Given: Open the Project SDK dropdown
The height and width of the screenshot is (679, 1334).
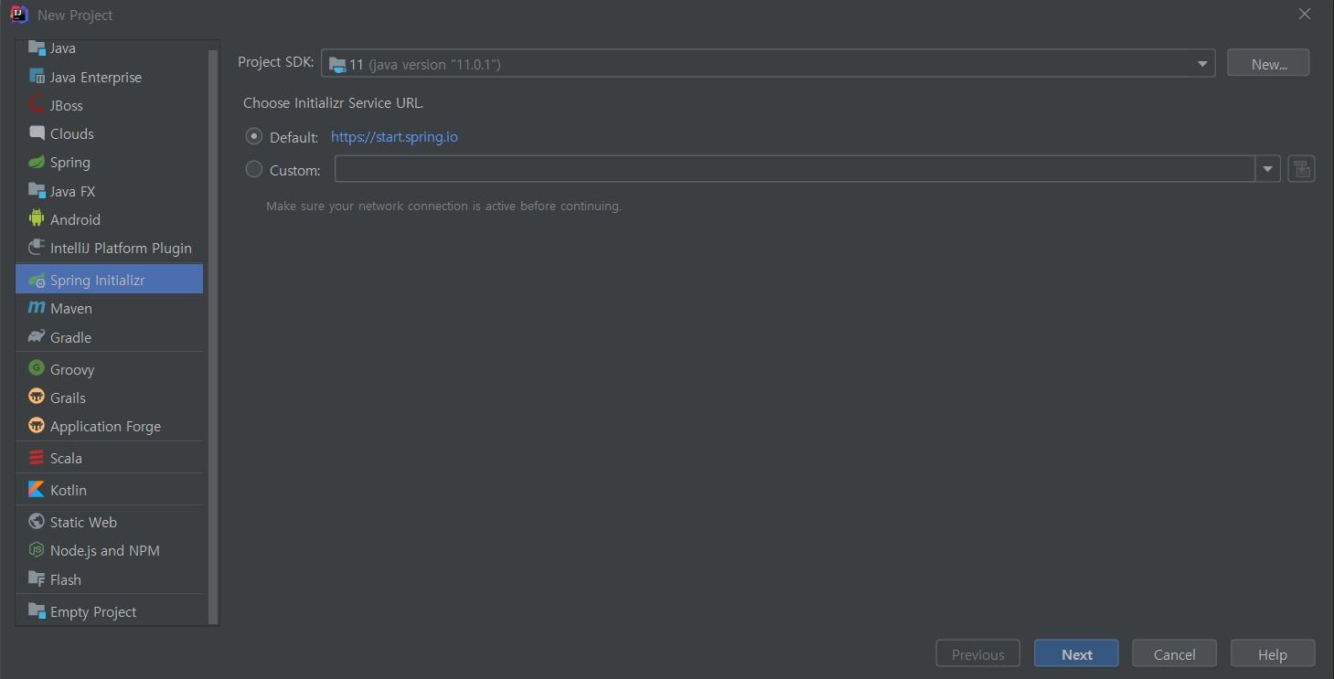Looking at the screenshot, I should (768, 63).
